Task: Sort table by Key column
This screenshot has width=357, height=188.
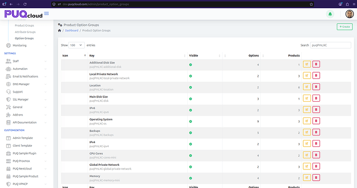Action: (x=137, y=56)
